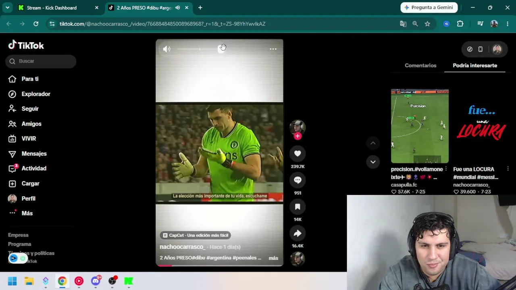Open a new Chrome tab
516x290 pixels.
pyautogui.click(x=200, y=8)
